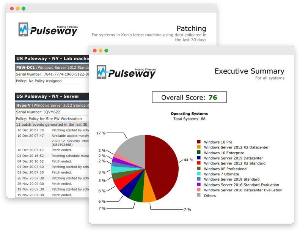This screenshot has height=232, width=300.
Task: Click the 'Others' legend label
Action: 210,196
